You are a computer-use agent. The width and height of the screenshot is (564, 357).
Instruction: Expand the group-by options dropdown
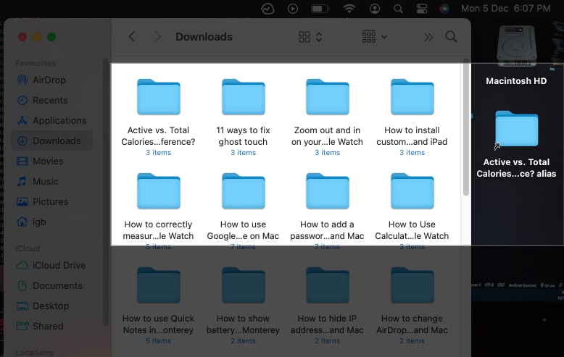[374, 37]
